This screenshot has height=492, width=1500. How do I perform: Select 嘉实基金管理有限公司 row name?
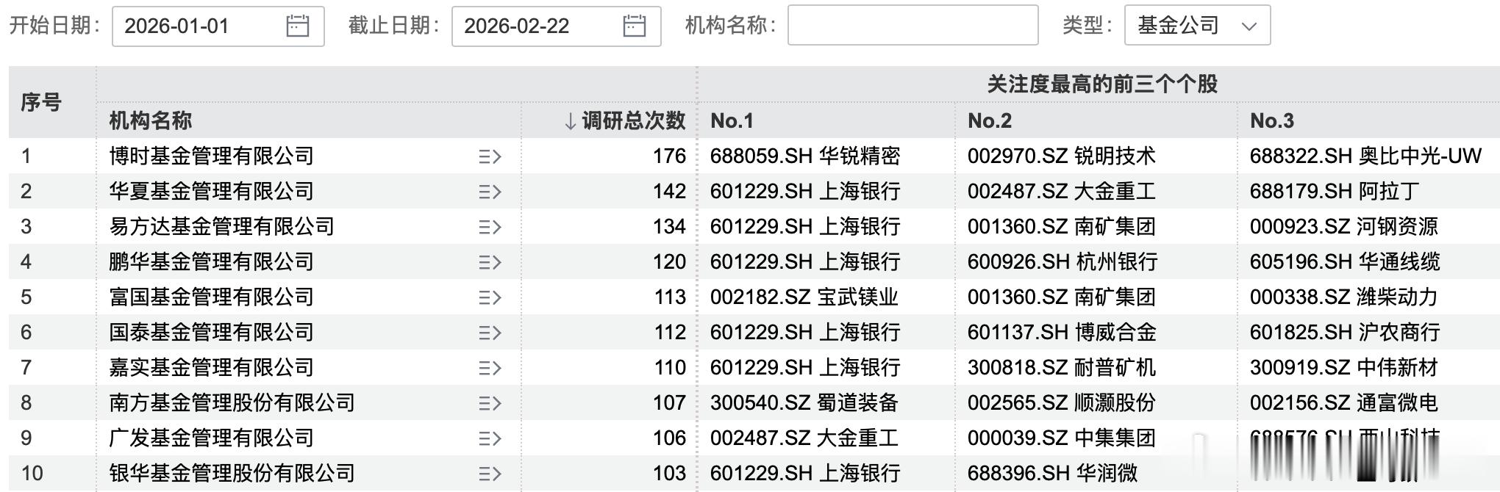[x=211, y=367]
